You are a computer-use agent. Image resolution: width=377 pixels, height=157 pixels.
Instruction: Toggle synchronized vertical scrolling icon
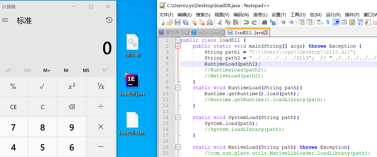302,22
